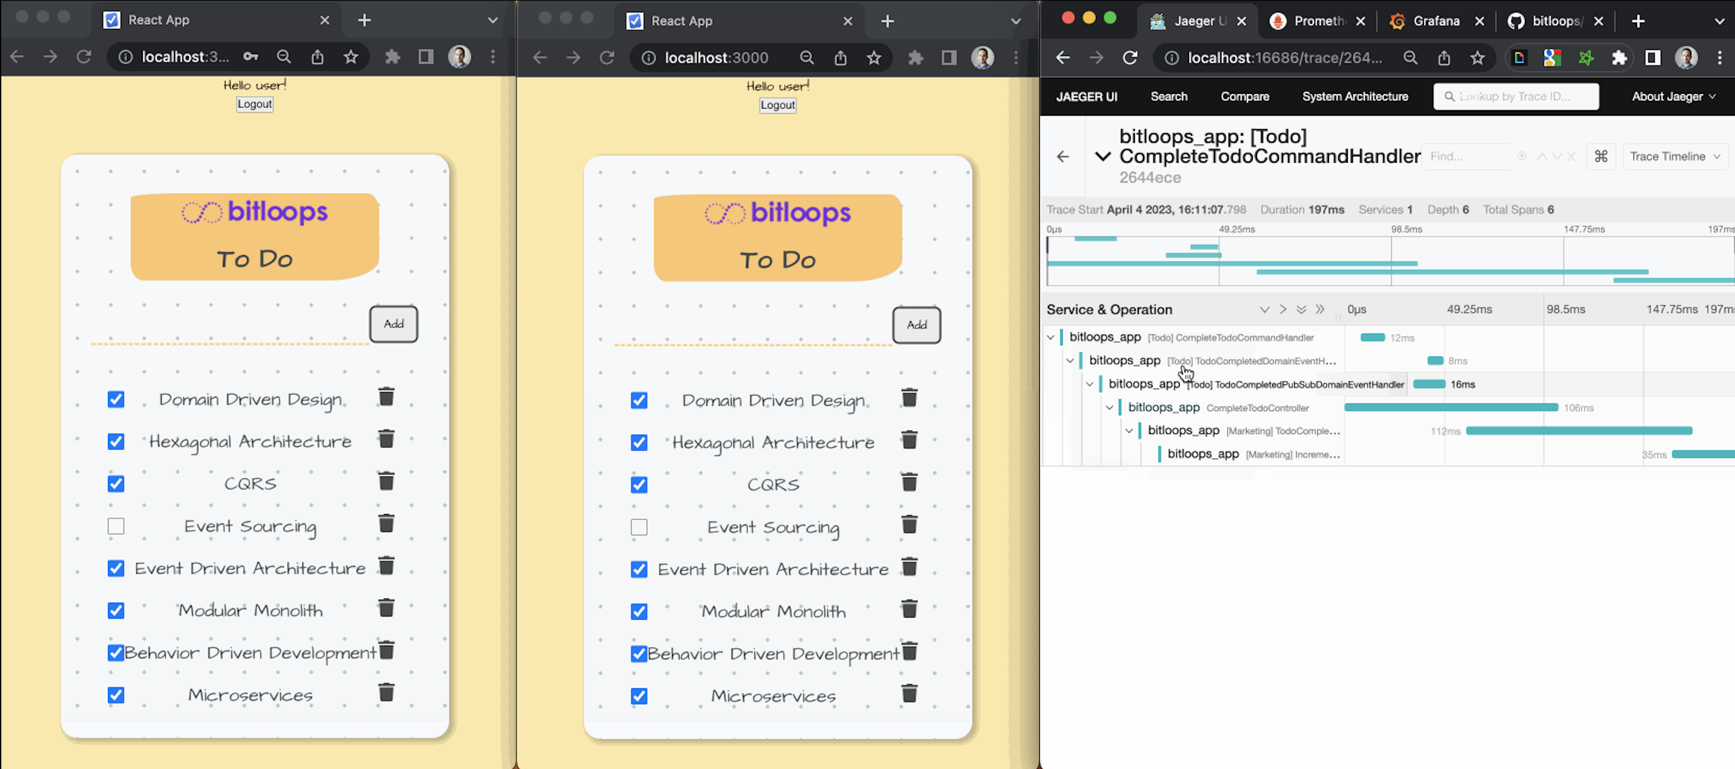Image resolution: width=1735 pixels, height=769 pixels.
Task: Click Logout in left window
Action: [x=254, y=104]
